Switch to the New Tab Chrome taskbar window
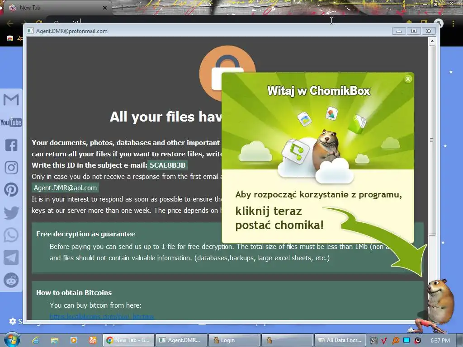Image resolution: width=463 pixels, height=347 pixels. [128, 340]
